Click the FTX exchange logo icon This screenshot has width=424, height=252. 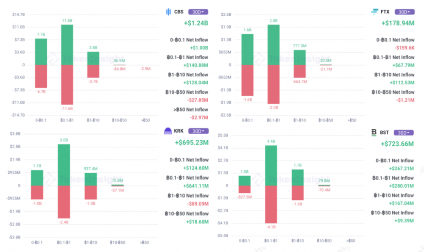tap(374, 12)
